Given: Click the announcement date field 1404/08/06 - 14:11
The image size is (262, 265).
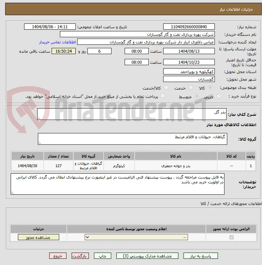Looking at the screenshot, I should pos(50,27).
